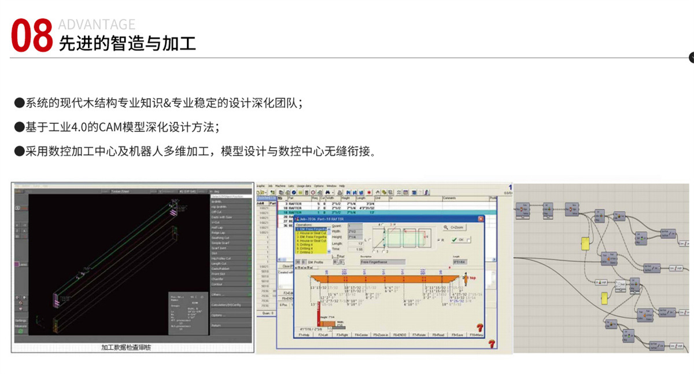This screenshot has width=694, height=374.
Task: Click the F7=Rotate button
Action: click(x=419, y=335)
